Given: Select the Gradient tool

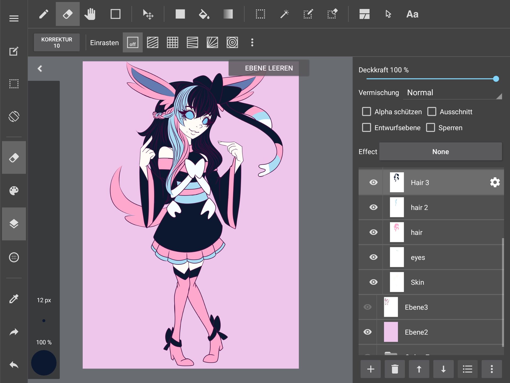Looking at the screenshot, I should pyautogui.click(x=228, y=14).
